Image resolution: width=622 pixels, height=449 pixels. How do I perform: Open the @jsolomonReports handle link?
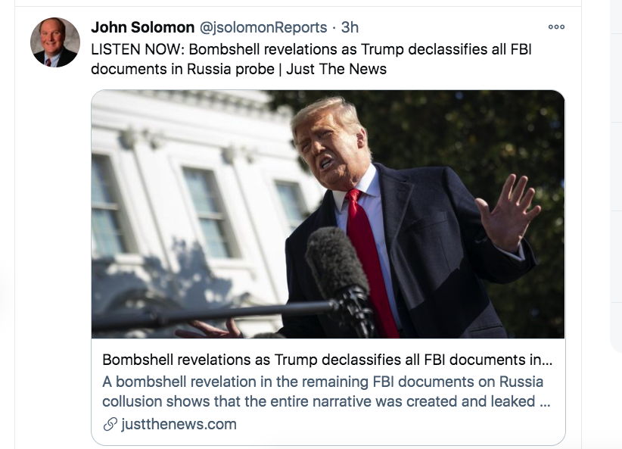pyautogui.click(x=263, y=27)
